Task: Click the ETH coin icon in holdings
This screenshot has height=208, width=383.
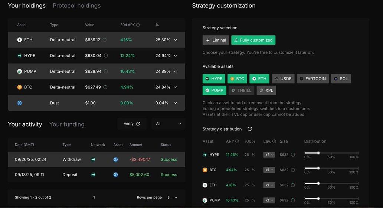Action: click(x=20, y=40)
